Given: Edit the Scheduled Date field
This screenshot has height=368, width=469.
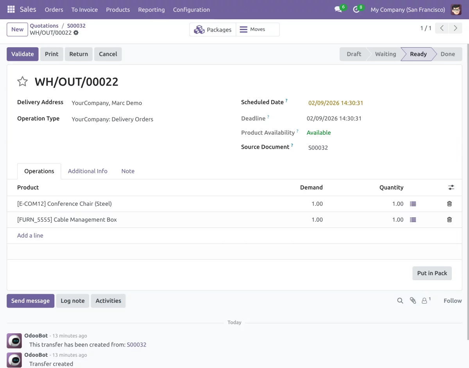Looking at the screenshot, I should (379, 103).
